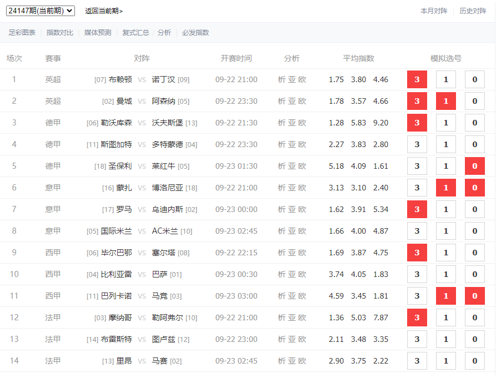
Task: Switch to 指数对比 tab
Action: coord(60,33)
